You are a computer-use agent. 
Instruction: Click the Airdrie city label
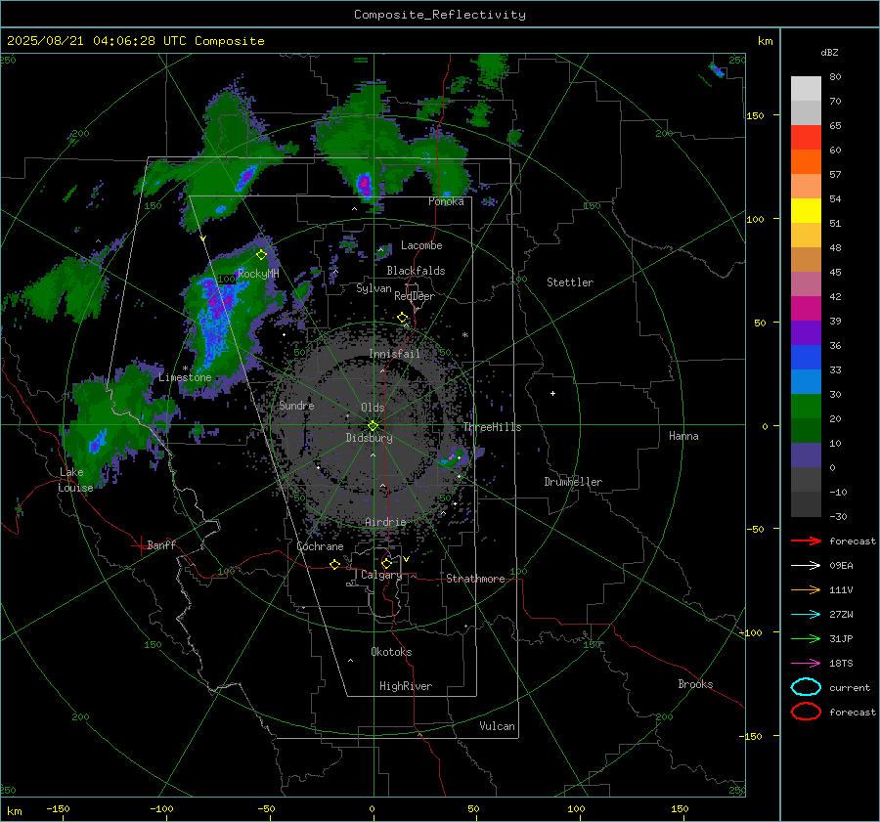[385, 522]
